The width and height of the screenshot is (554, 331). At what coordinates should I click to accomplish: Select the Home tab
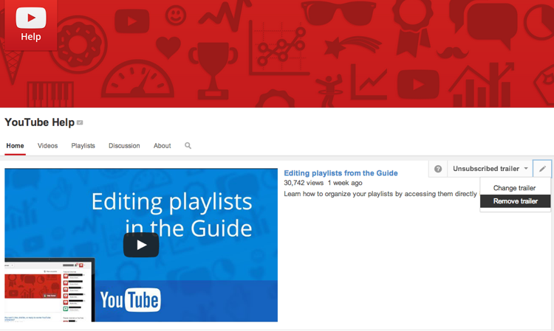pos(16,146)
